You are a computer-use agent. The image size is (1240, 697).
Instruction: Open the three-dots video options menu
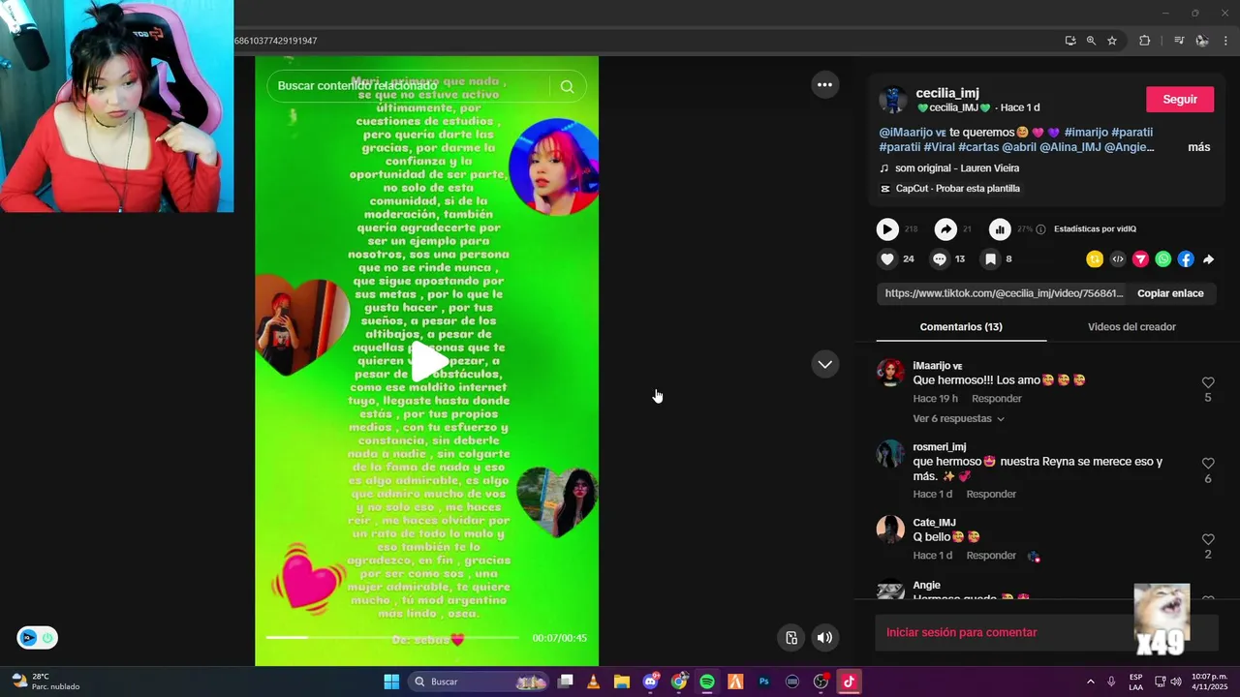click(x=824, y=85)
